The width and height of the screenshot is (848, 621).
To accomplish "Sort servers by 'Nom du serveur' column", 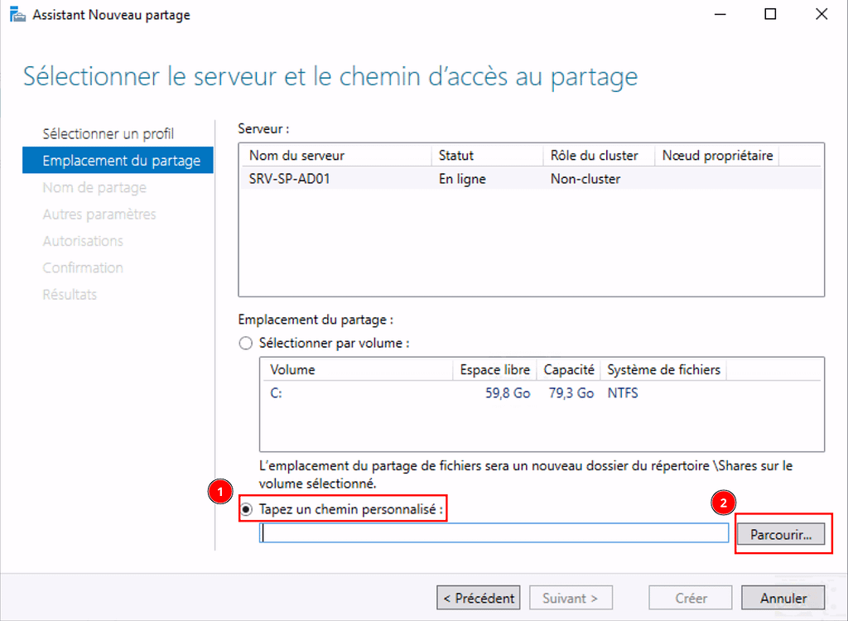I will (296, 156).
